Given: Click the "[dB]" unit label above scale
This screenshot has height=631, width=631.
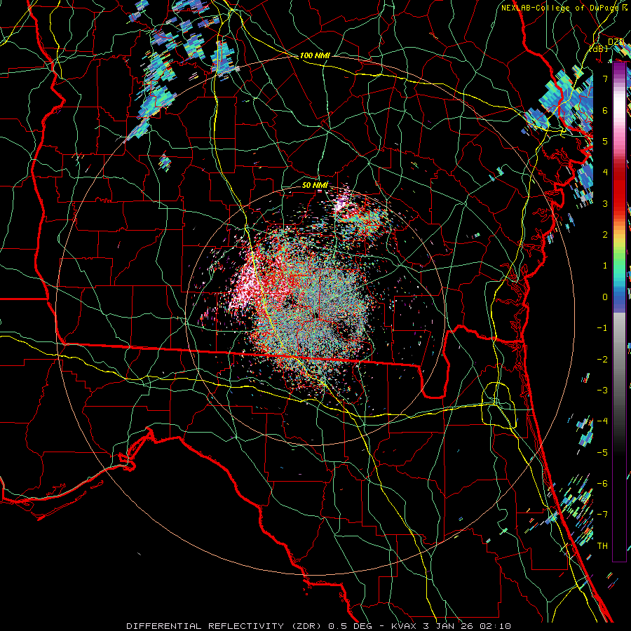Looking at the screenshot, I should (x=599, y=48).
